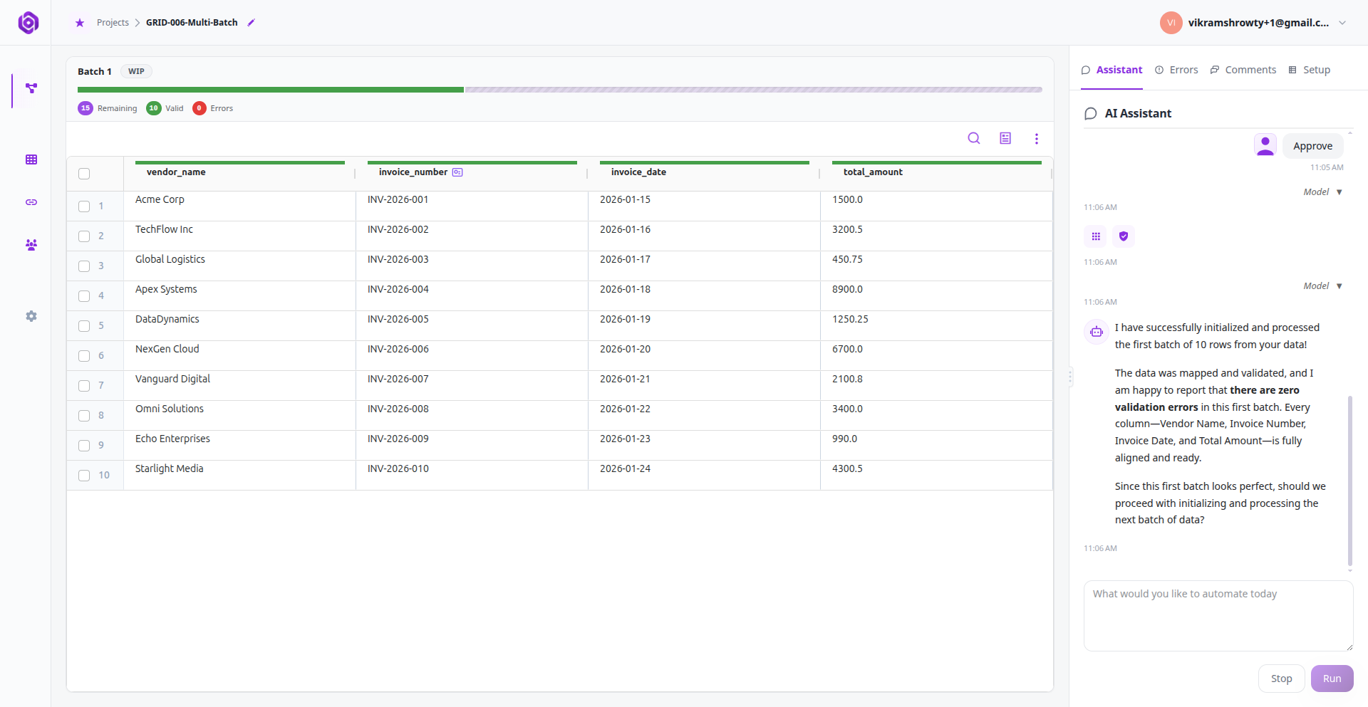Click the batch progress bar
This screenshot has height=707, width=1368.
tap(559, 90)
